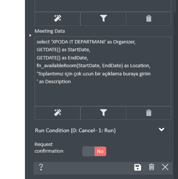
Task: Expand the small triangle beside Meeting Data
Action: coord(30,36)
